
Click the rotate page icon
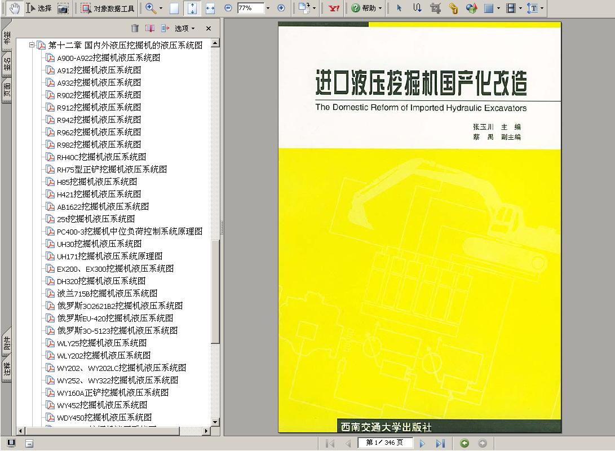coord(304,8)
